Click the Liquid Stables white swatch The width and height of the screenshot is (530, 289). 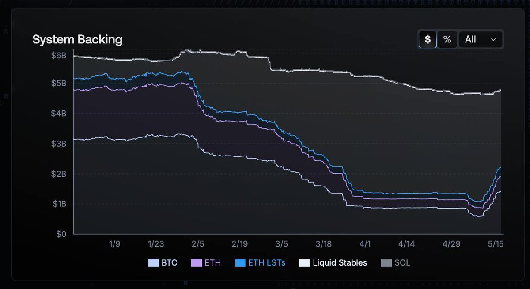pyautogui.click(x=304, y=263)
